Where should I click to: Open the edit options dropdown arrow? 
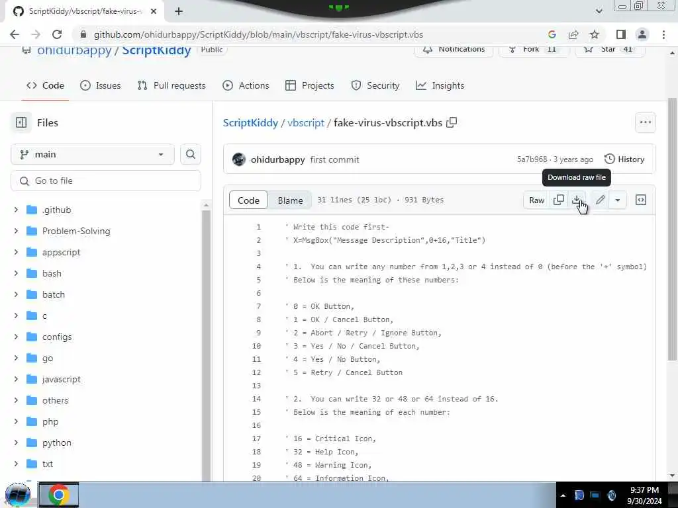pos(618,200)
